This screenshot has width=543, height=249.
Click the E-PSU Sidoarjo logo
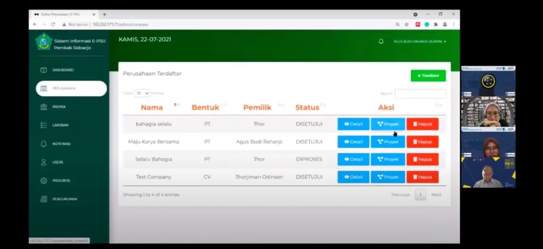pos(44,42)
